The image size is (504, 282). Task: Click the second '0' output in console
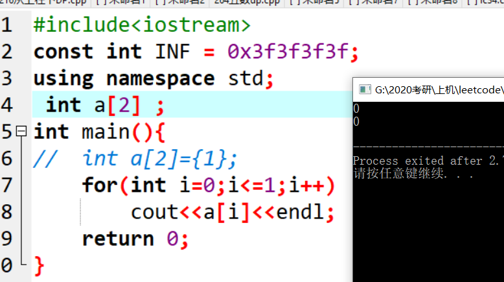[356, 121]
